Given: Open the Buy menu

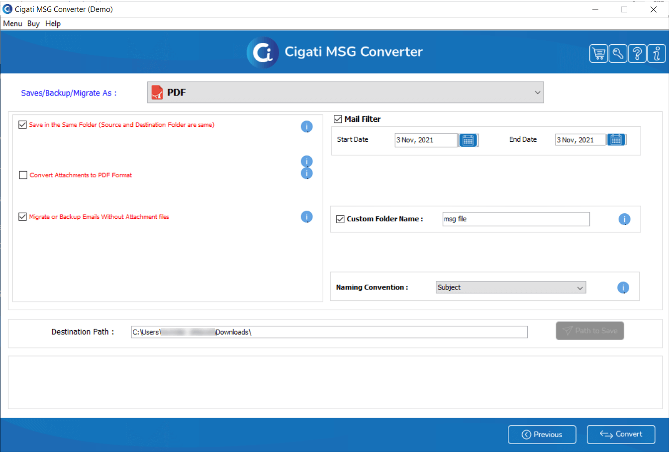Looking at the screenshot, I should (33, 23).
